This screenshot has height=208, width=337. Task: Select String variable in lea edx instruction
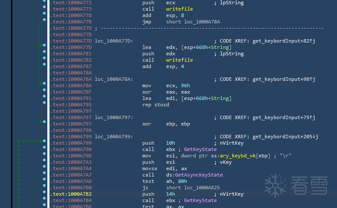pyautogui.click(x=220, y=48)
